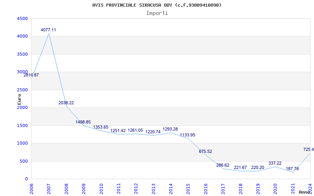Screen dimensions: 314x196
Task: Click the data label 2816.87
Action: (31, 75)
